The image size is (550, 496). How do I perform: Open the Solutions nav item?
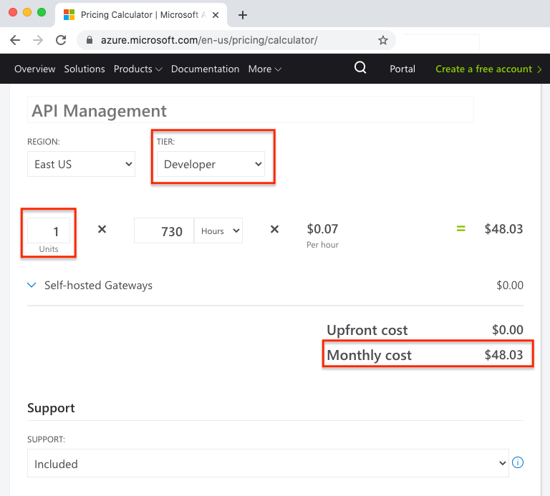point(85,69)
